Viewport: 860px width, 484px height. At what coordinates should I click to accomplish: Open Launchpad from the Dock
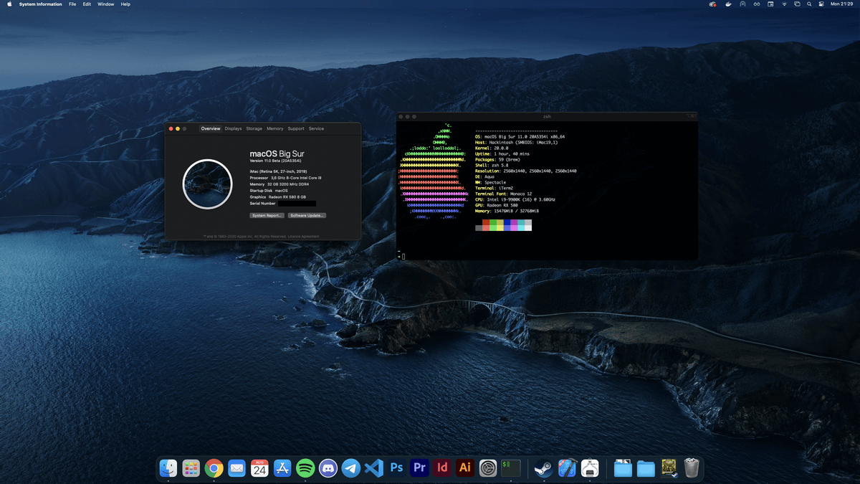(x=191, y=469)
